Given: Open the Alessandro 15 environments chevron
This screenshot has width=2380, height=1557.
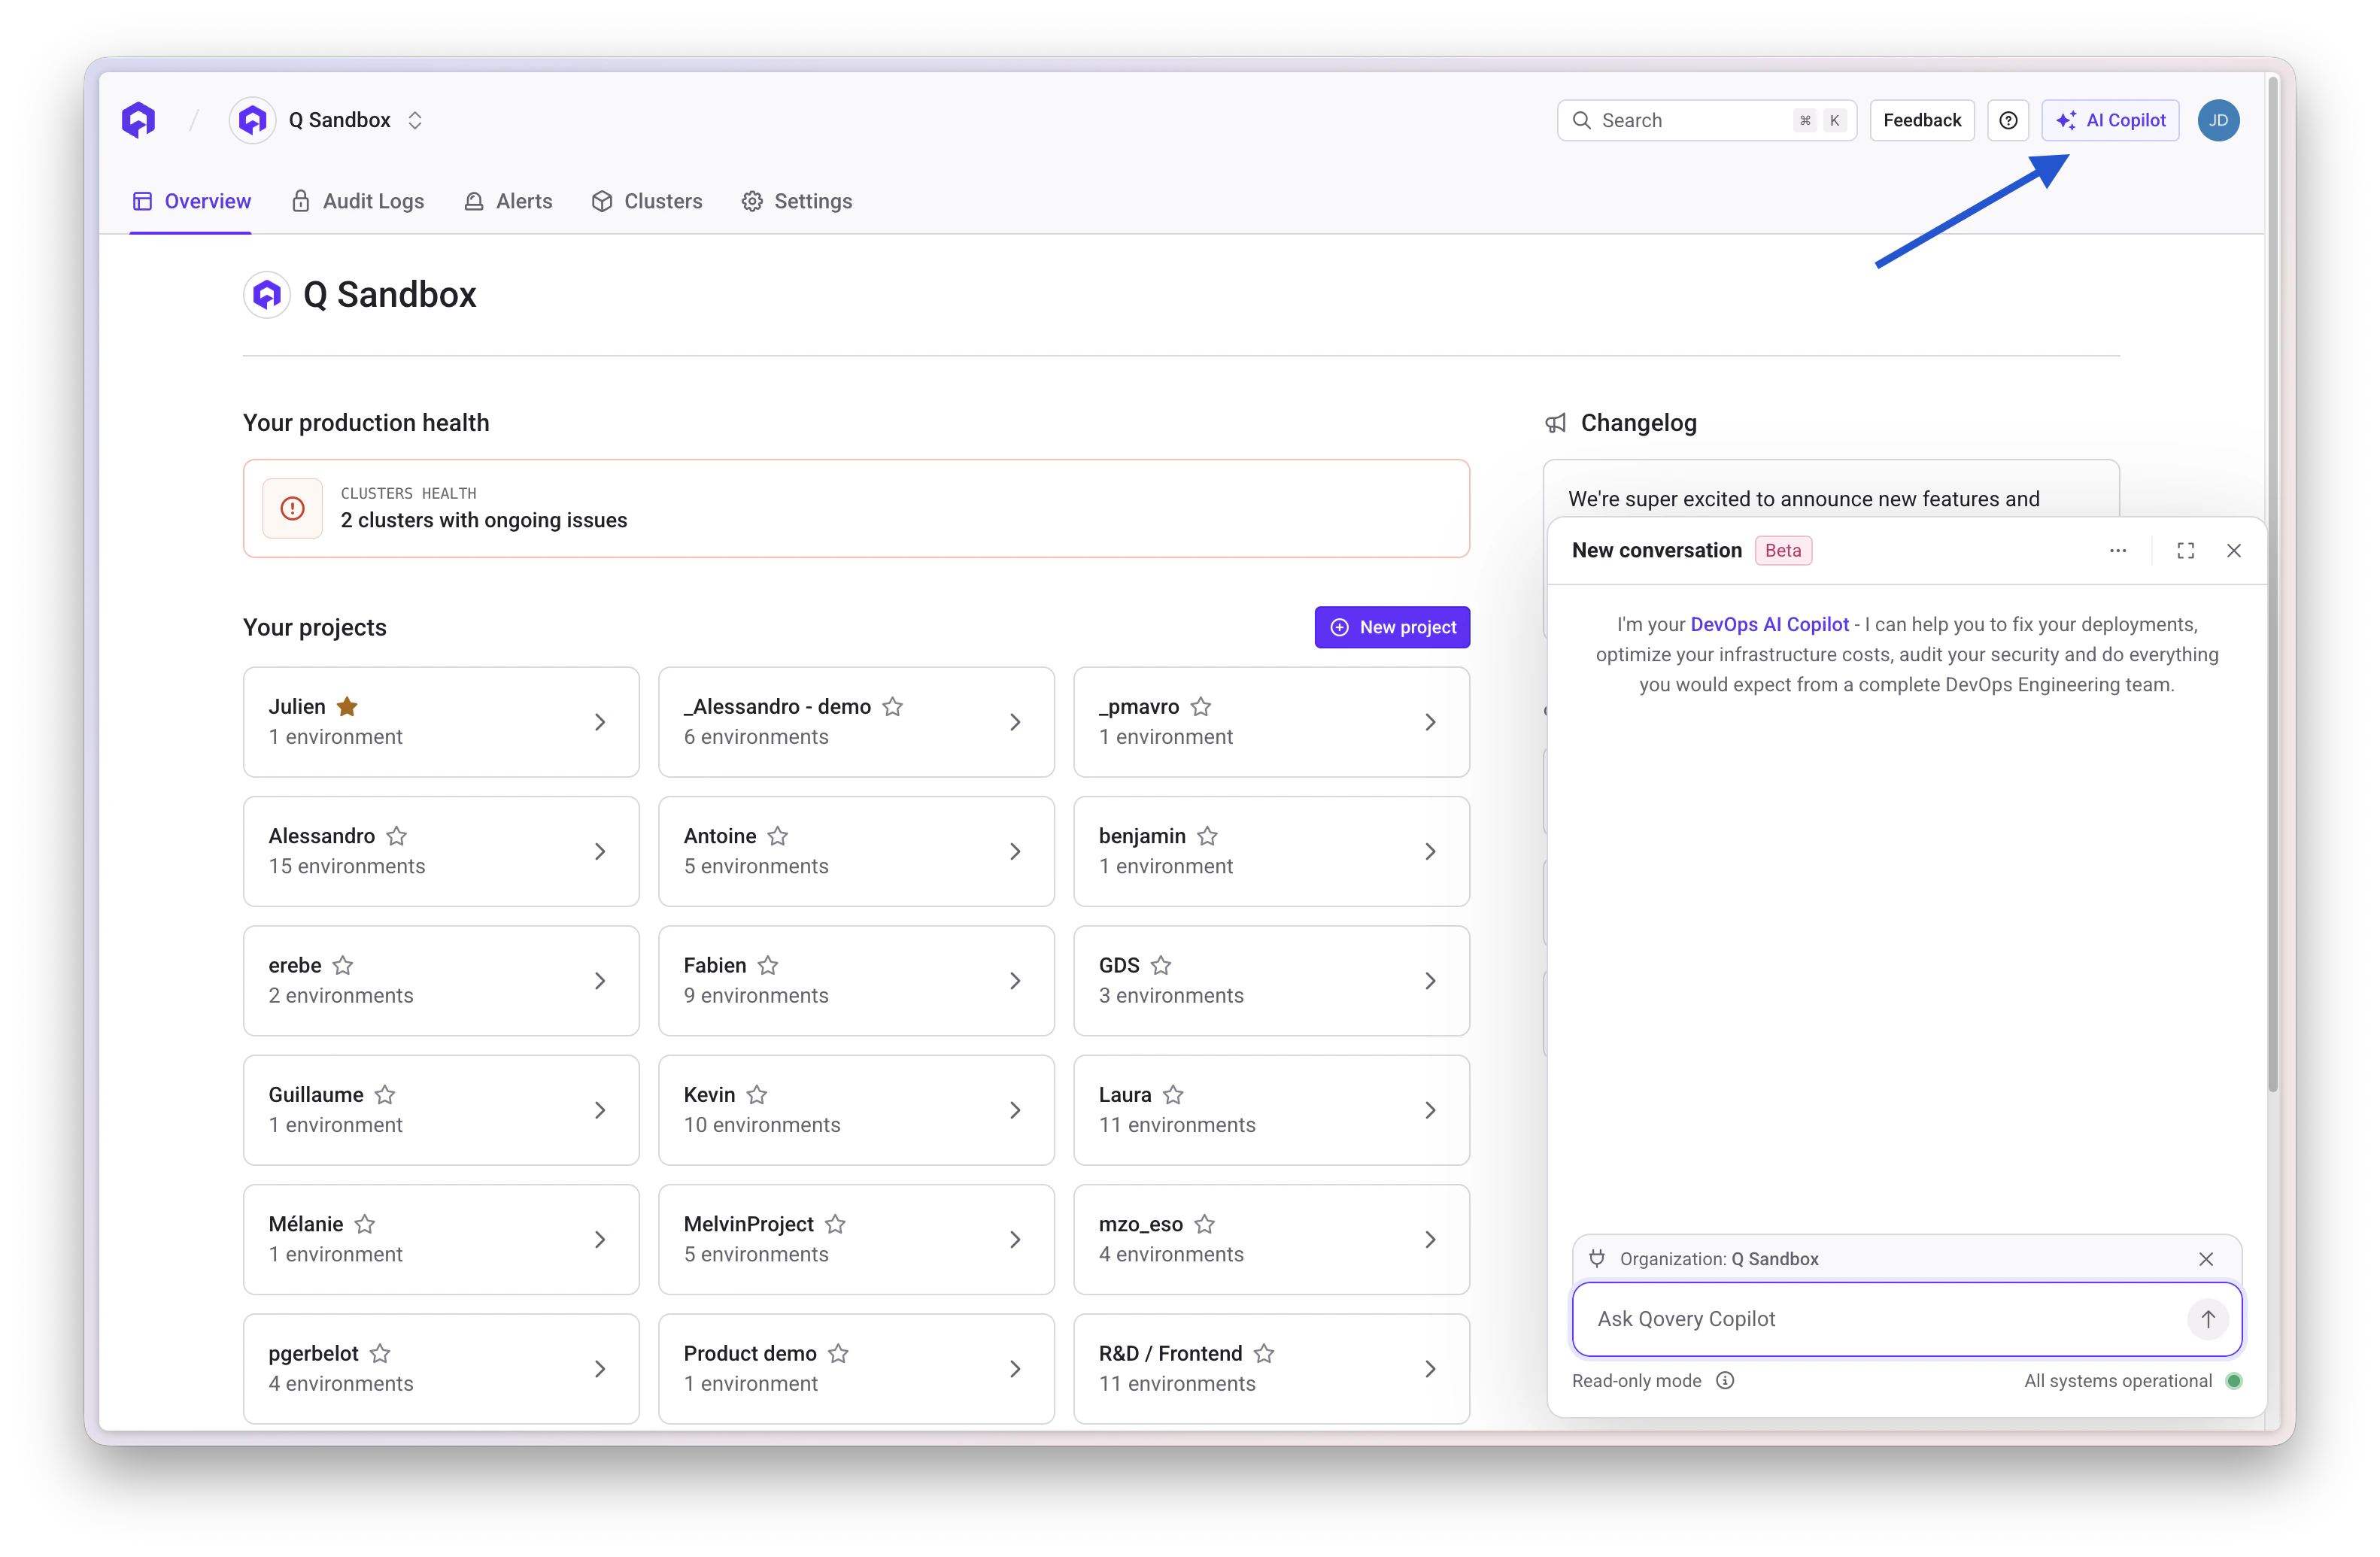Looking at the screenshot, I should [599, 851].
